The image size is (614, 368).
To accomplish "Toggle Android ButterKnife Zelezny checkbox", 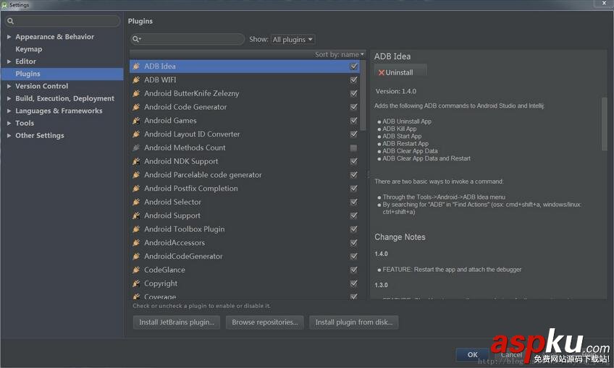I will (x=353, y=93).
